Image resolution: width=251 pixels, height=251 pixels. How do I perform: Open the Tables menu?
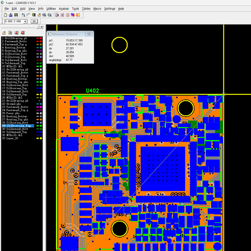click(86, 8)
